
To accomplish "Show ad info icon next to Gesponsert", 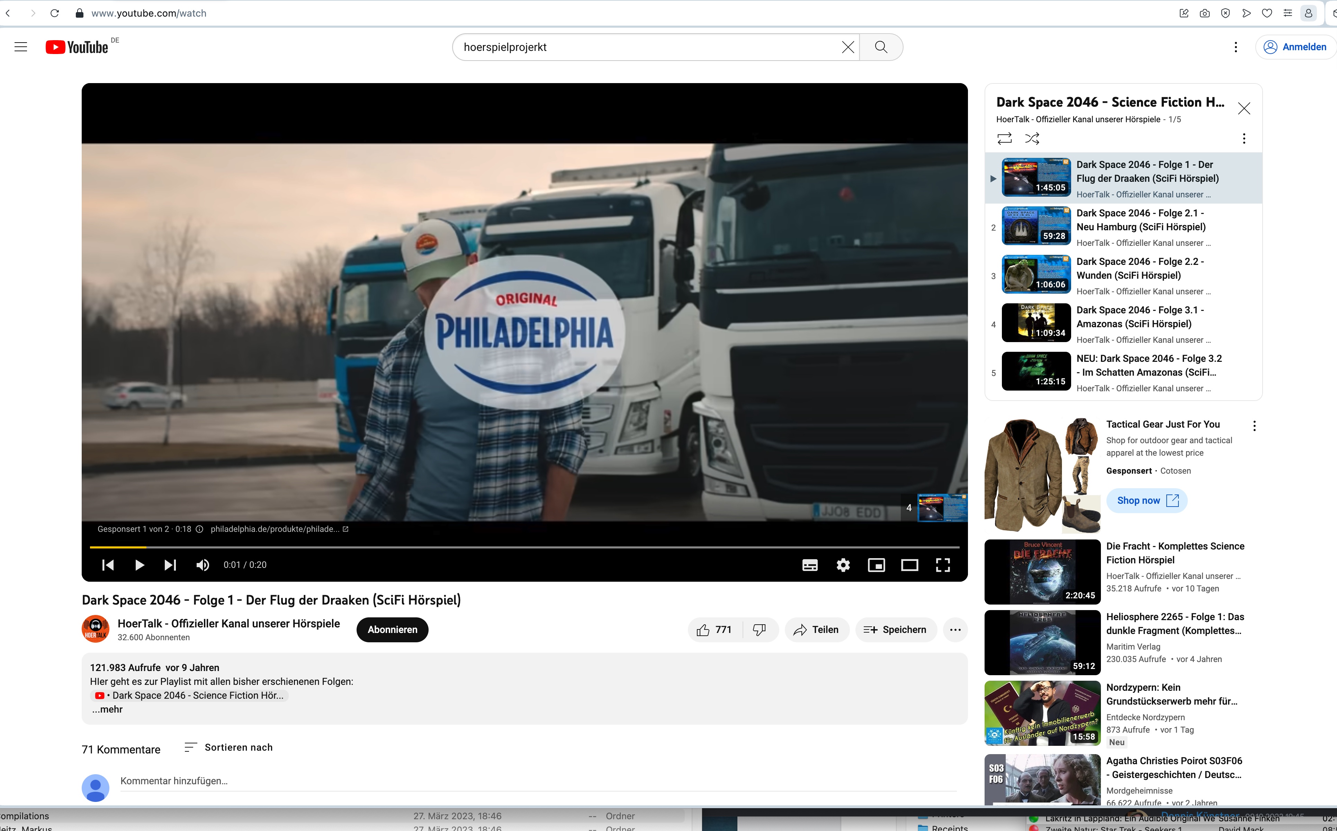I will coord(199,529).
